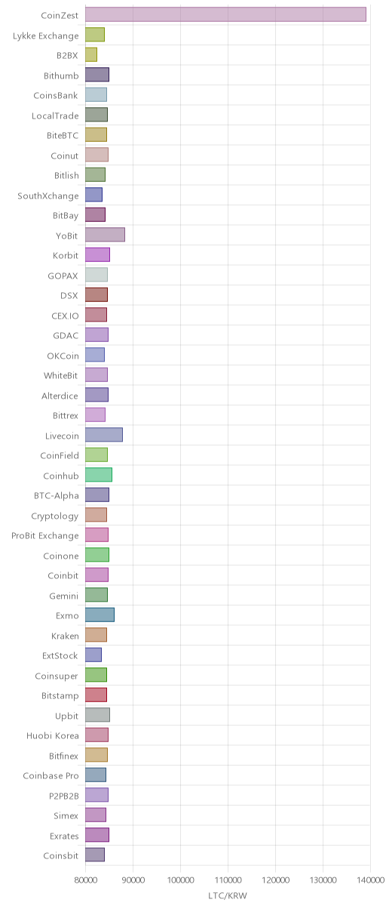Image resolution: width=386 pixels, height=909 pixels.
Task: Select the YoBit bar in chart
Action: [105, 235]
